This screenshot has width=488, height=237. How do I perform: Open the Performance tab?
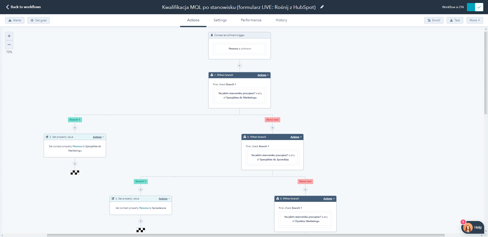coord(251,20)
